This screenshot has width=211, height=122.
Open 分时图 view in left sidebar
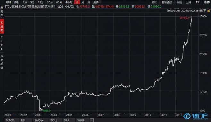click(2, 12)
